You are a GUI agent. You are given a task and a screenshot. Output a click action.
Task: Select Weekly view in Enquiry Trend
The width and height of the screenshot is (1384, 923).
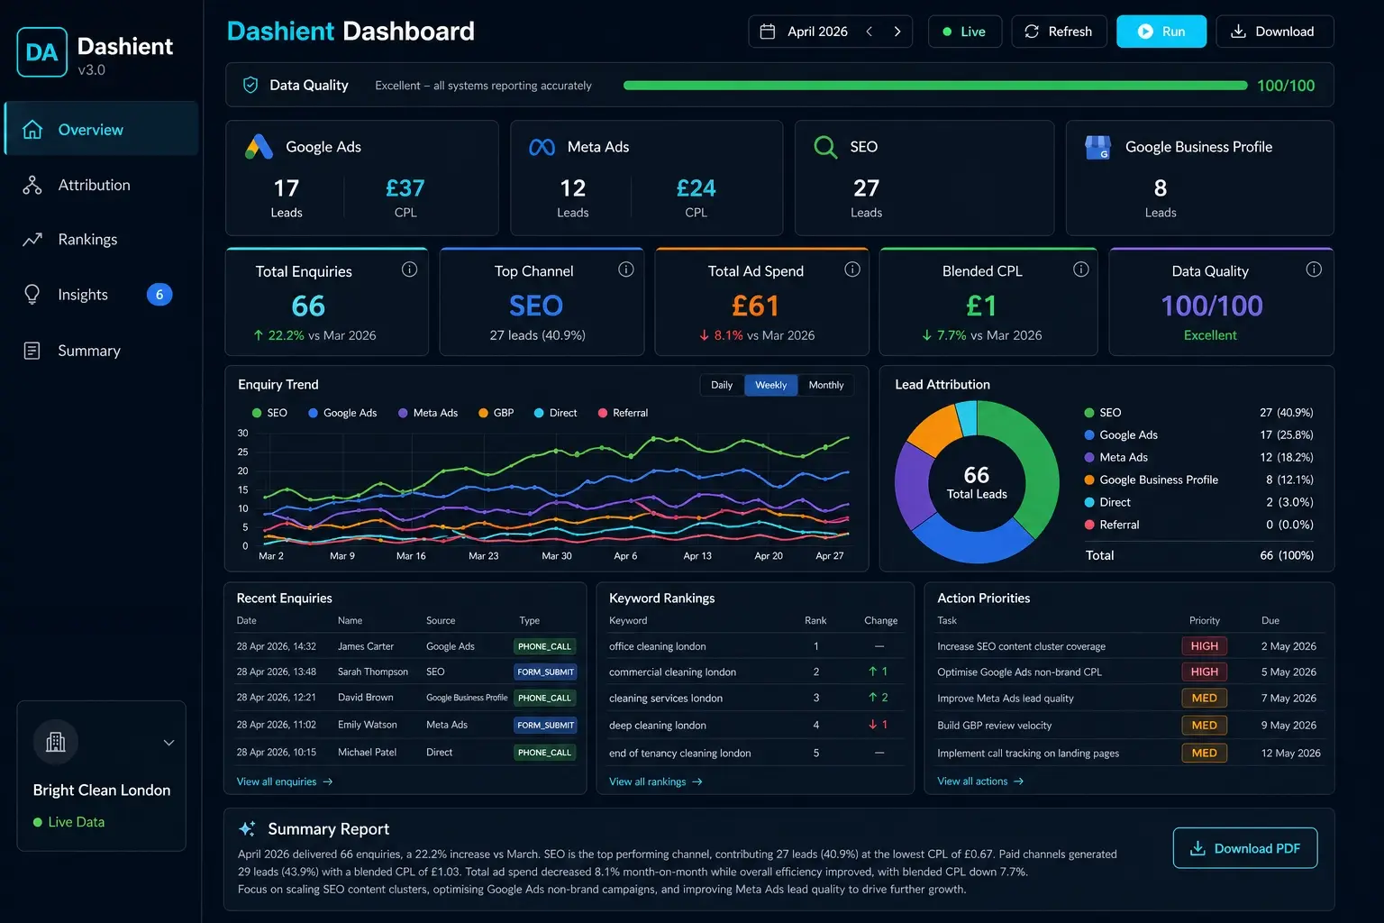[770, 385]
